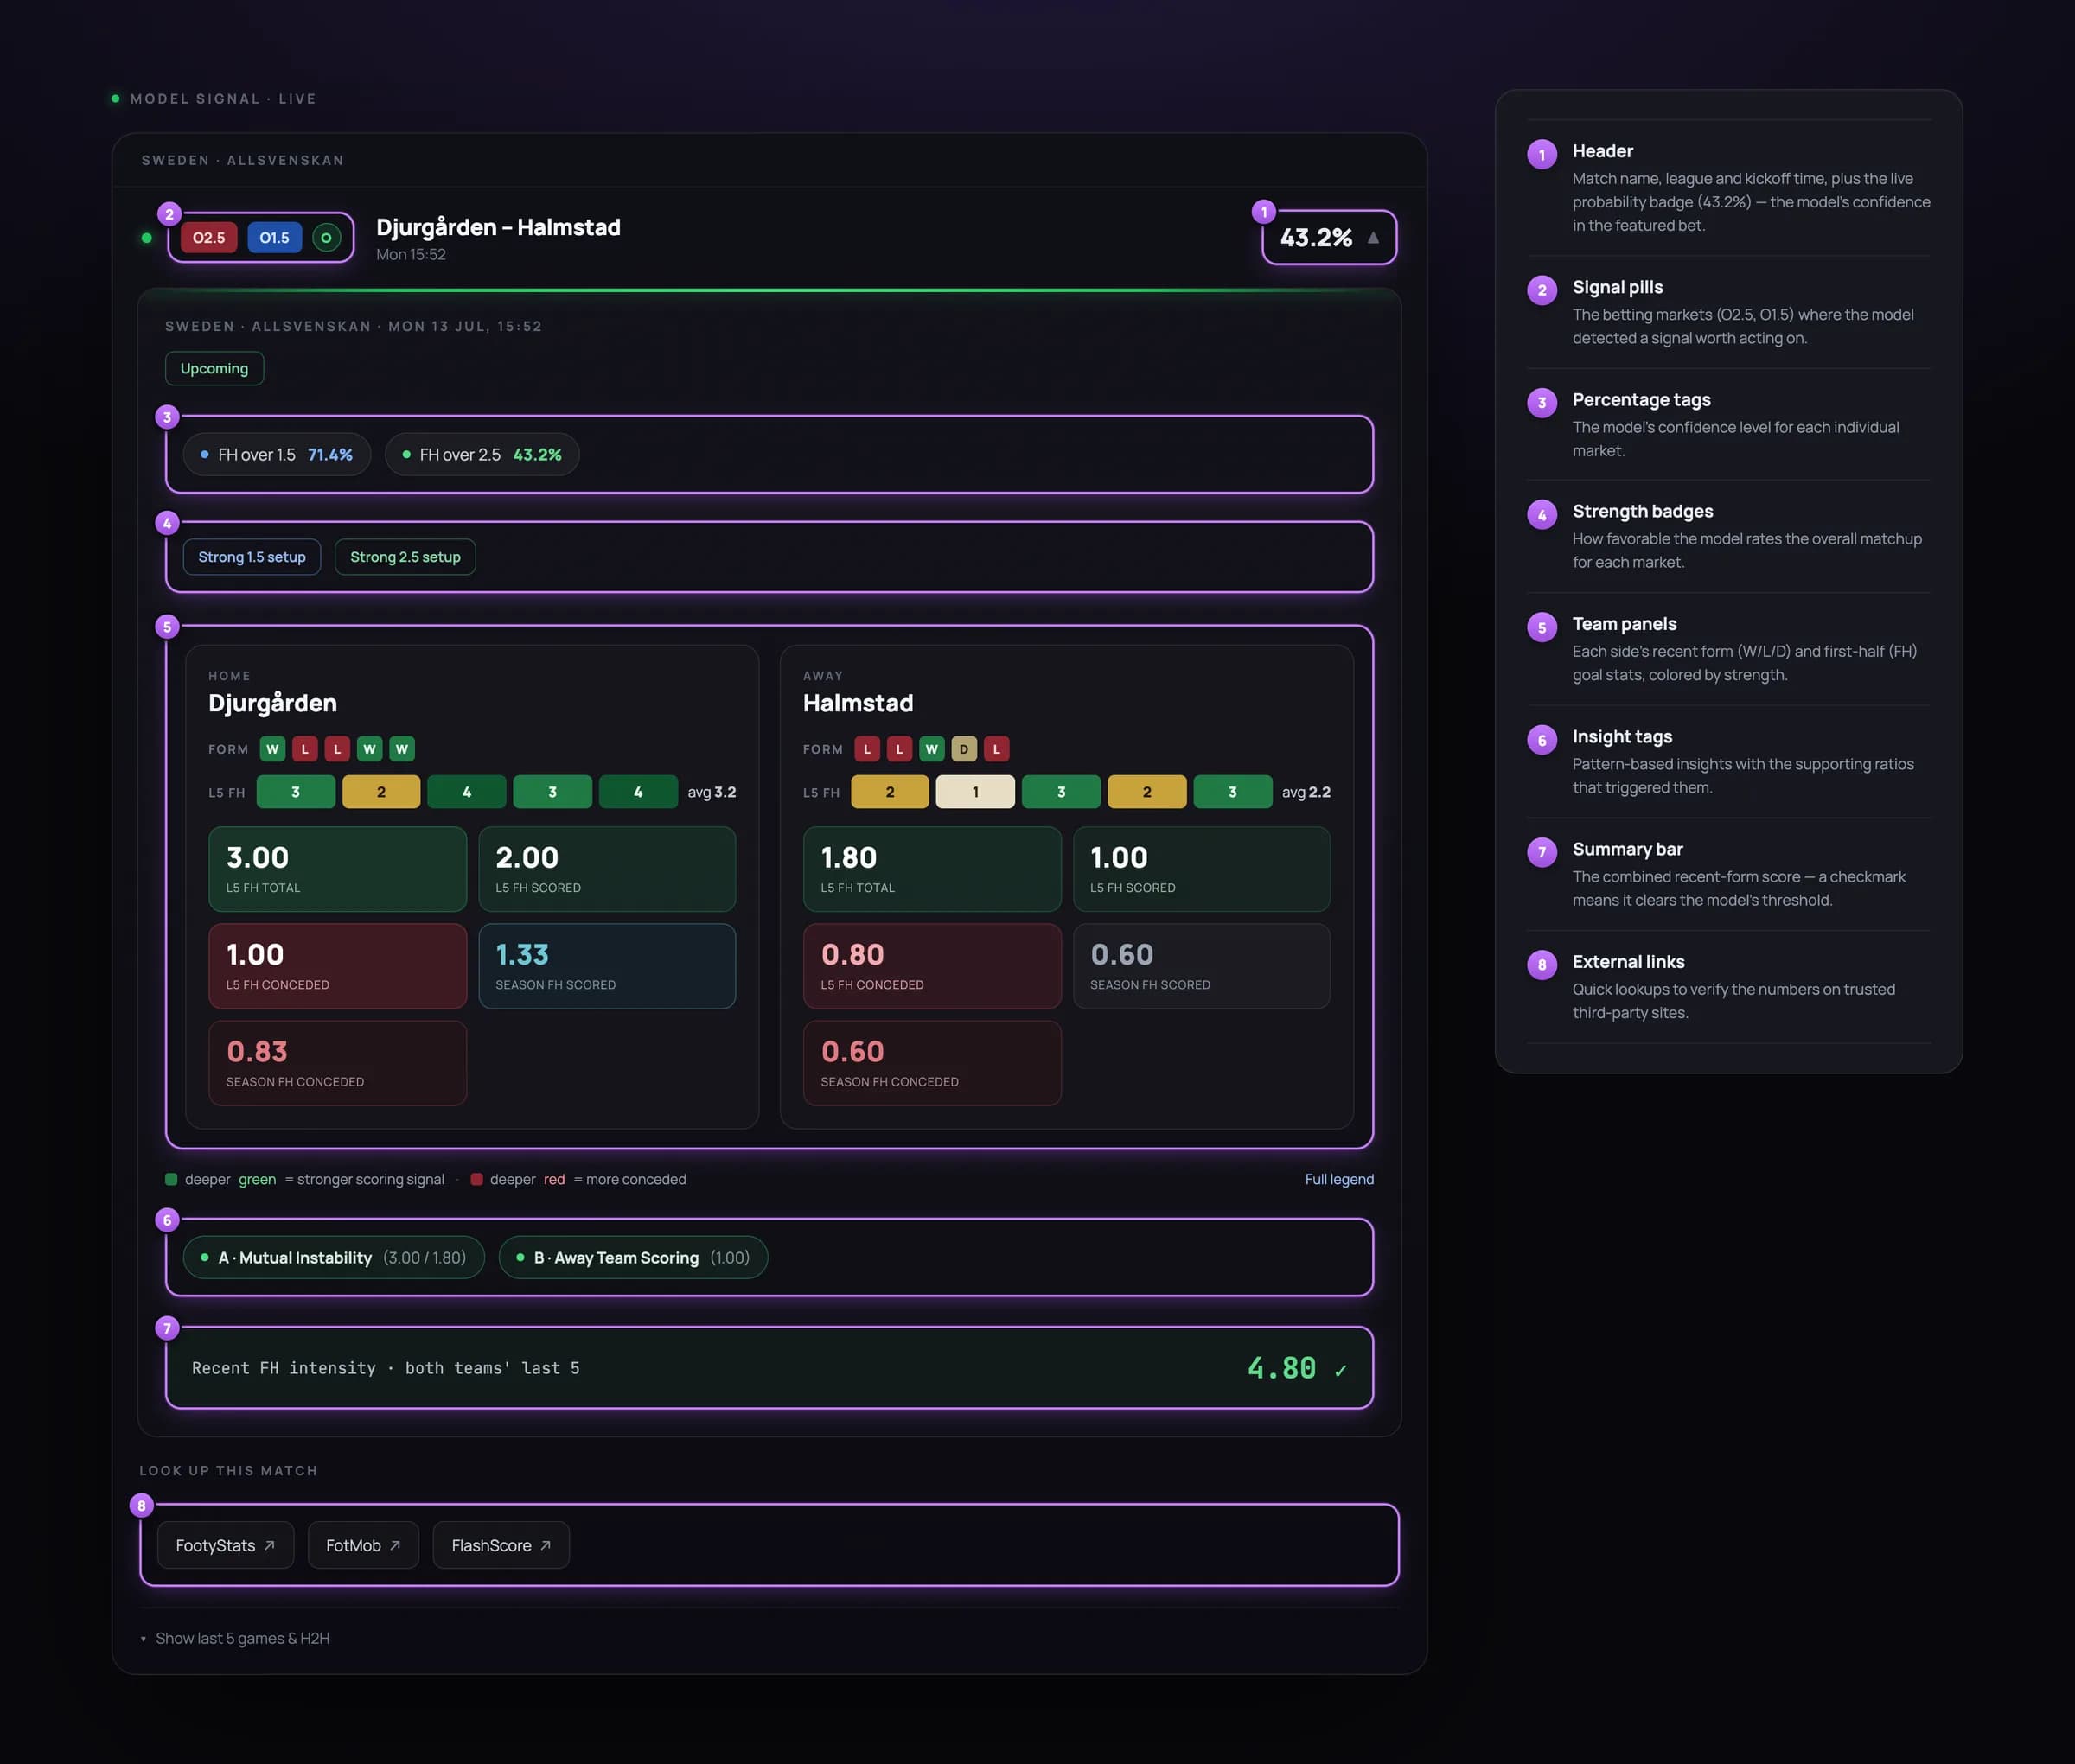Click Djurgården's 0.83 Season FH Conceded card
2075x1764 pixels.
(x=337, y=1063)
